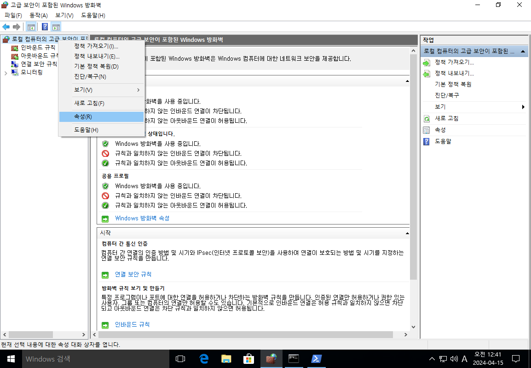
Task: Open the 동작(A) menu
Action: coord(39,15)
